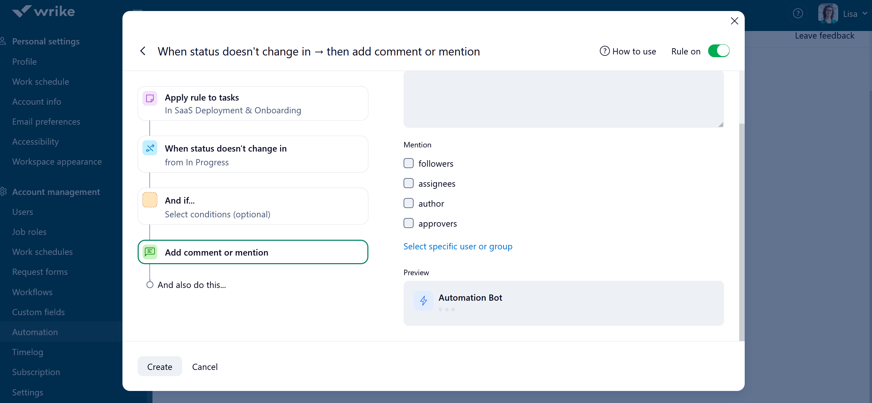
Task: Click the Automation Bot lightning icon
Action: pyautogui.click(x=424, y=301)
